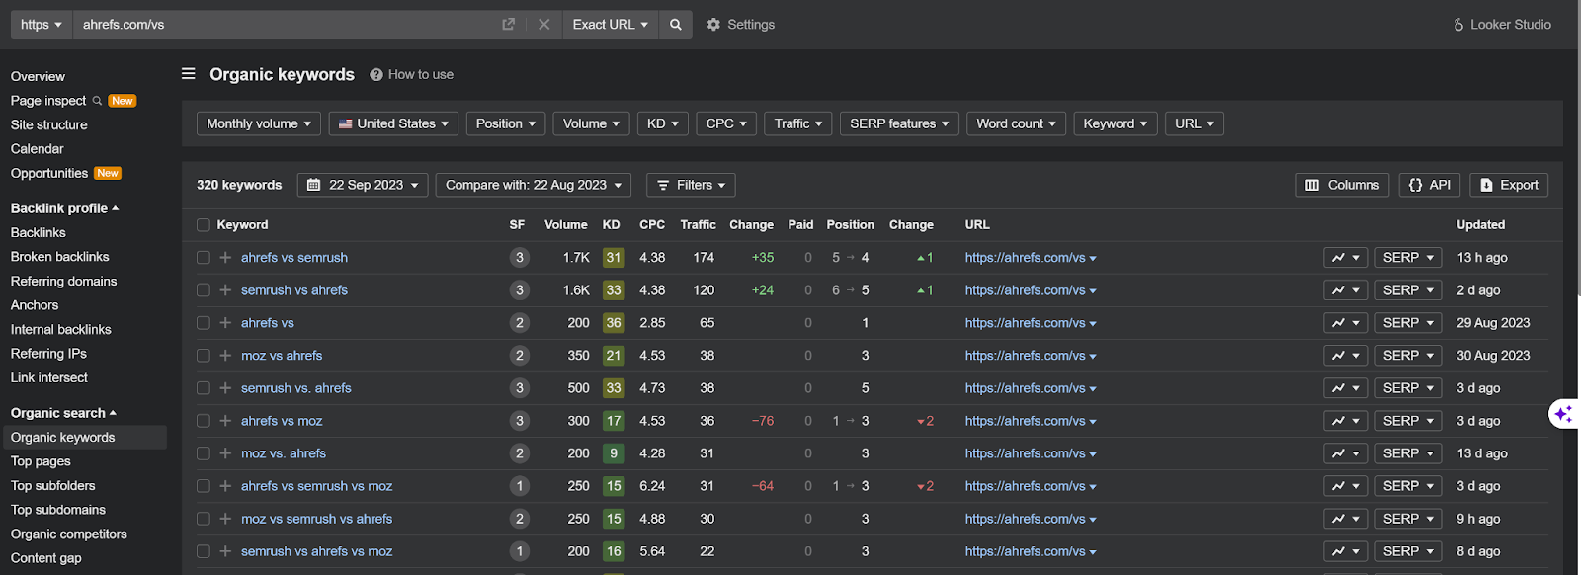The width and height of the screenshot is (1581, 575).
Task: Click the KD 31 badge for ahrefs vs semrush
Action: click(614, 258)
